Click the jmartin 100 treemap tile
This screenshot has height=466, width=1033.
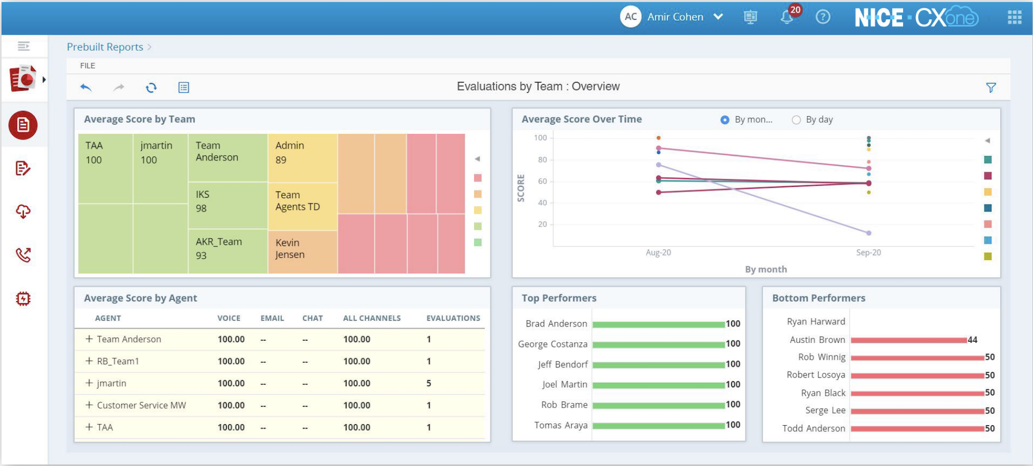click(x=161, y=168)
